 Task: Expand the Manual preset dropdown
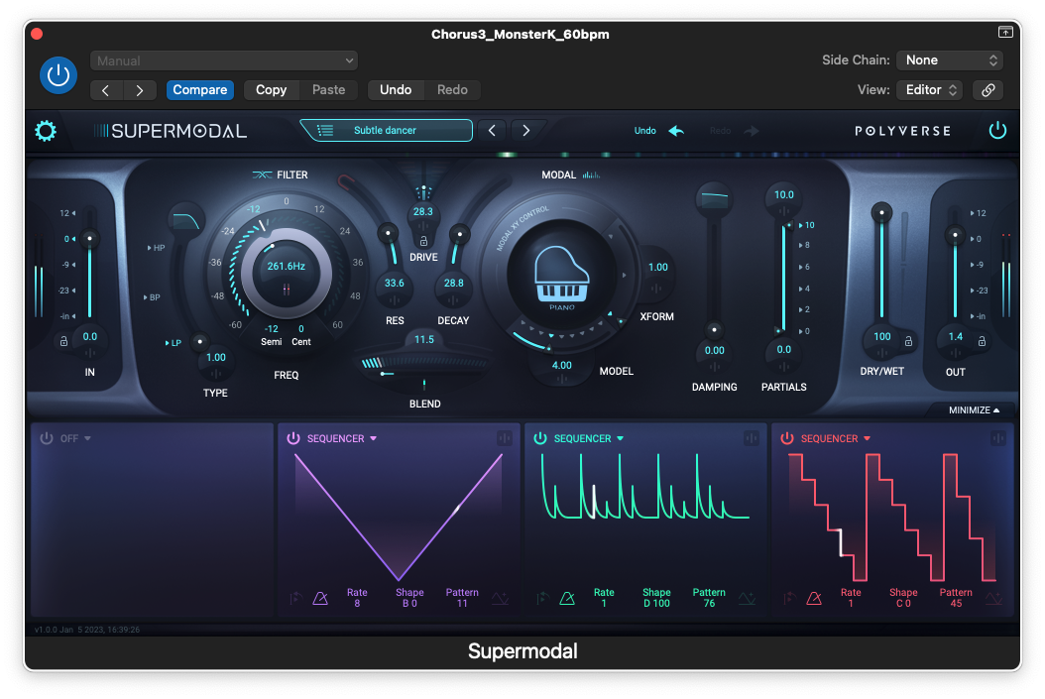pos(223,61)
